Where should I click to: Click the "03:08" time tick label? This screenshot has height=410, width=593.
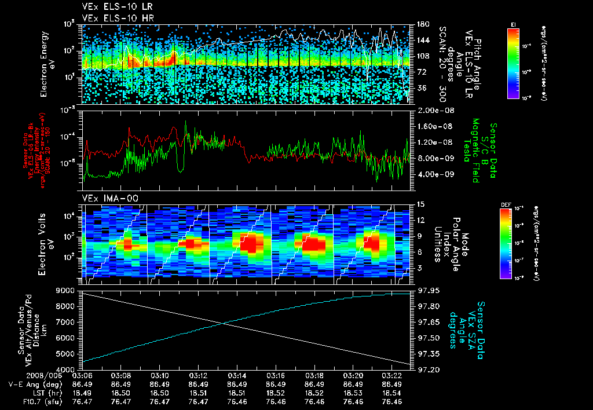point(120,376)
